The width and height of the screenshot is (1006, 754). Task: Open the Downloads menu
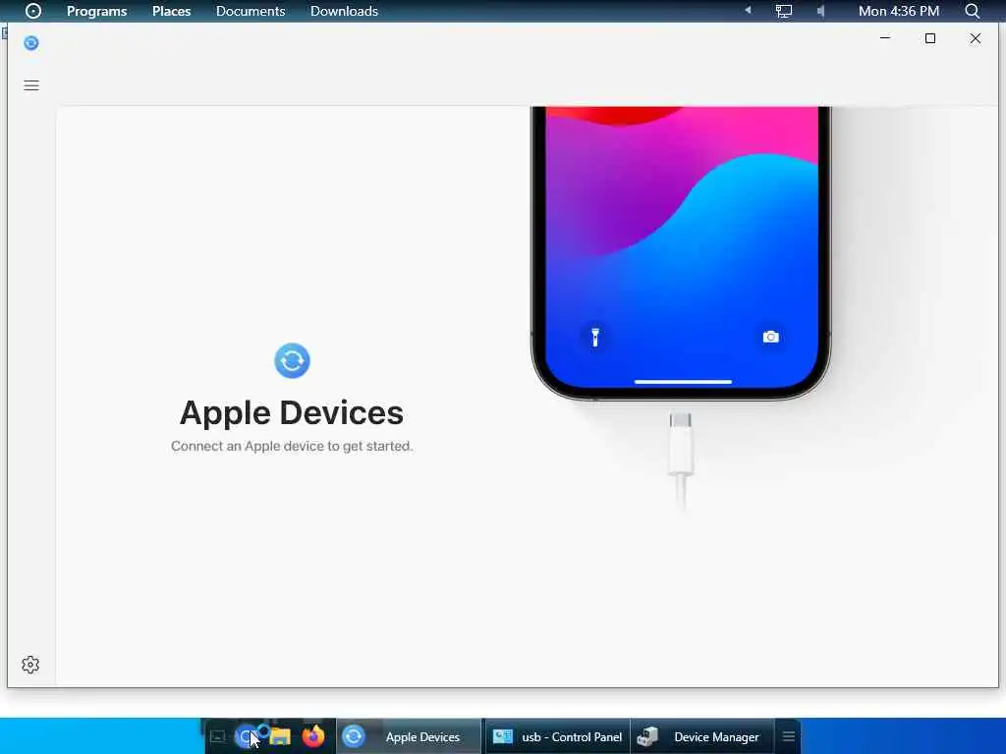(x=344, y=11)
